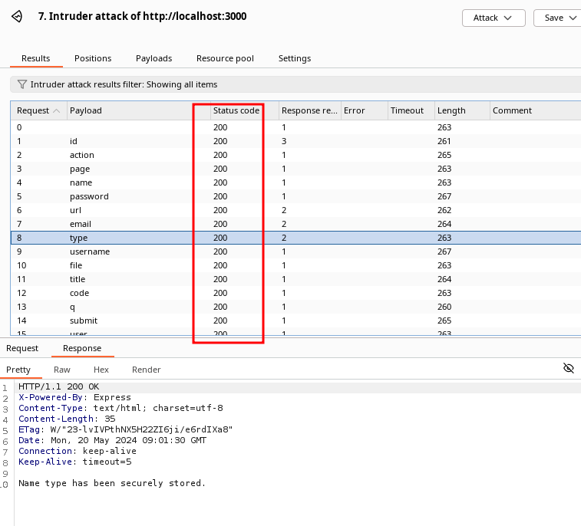581x526 pixels.
Task: Switch to the Request message tab
Action: (x=22, y=348)
